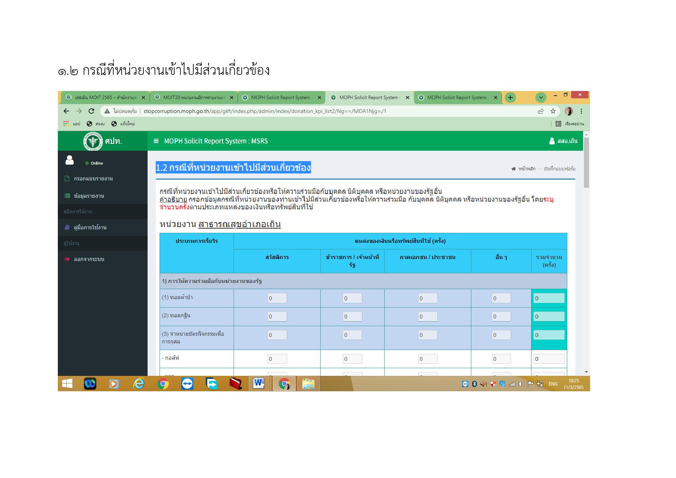Click the scrollbar down arrow

586,372
